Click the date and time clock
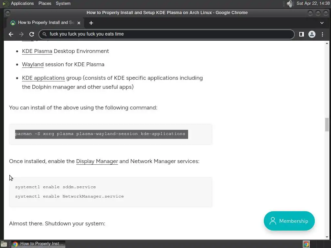The image size is (331, 248). (x=313, y=3)
